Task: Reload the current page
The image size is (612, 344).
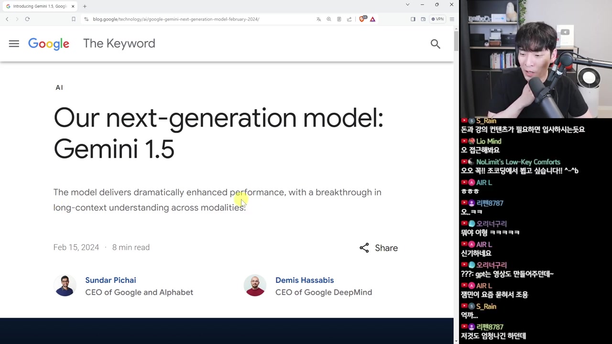Action: coord(27,19)
